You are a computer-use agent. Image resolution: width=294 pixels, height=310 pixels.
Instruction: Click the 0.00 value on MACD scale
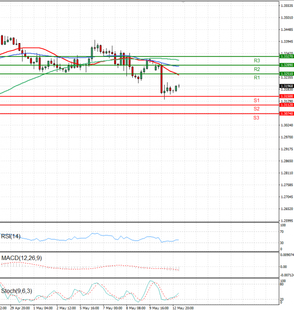pyautogui.click(x=284, y=267)
